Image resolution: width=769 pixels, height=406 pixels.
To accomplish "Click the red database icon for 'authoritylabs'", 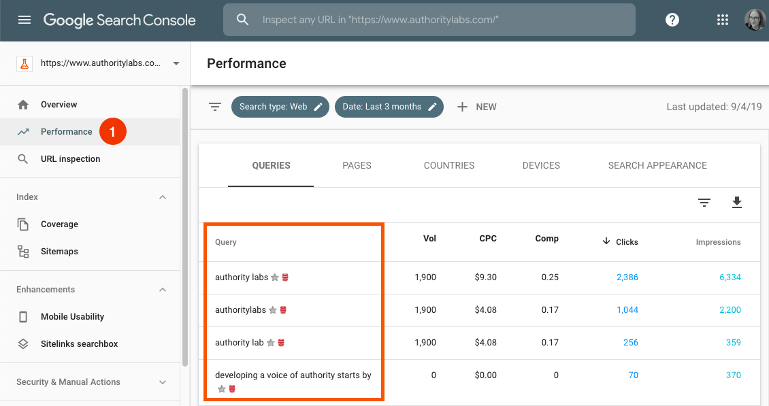I will tap(284, 310).
